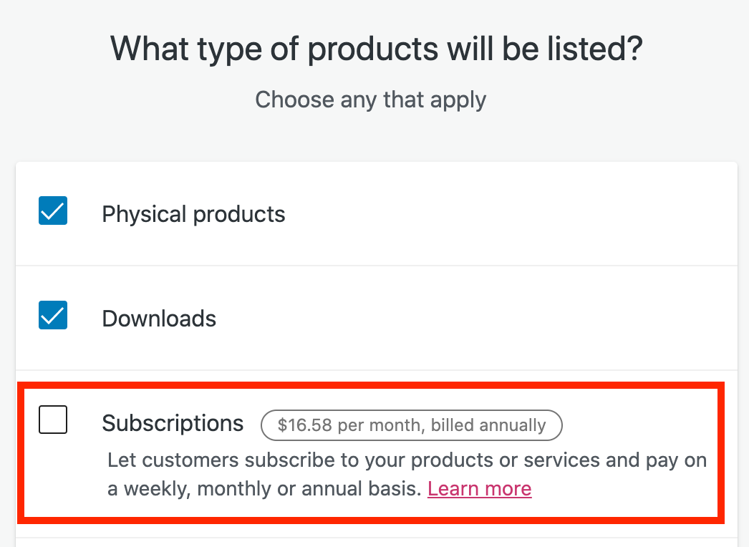Click the divider between Physical products and Downloads
The height and width of the screenshot is (547, 749).
pos(376,266)
